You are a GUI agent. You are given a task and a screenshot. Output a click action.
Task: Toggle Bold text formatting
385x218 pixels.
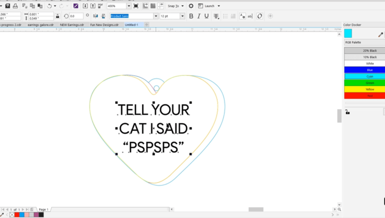(191, 16)
